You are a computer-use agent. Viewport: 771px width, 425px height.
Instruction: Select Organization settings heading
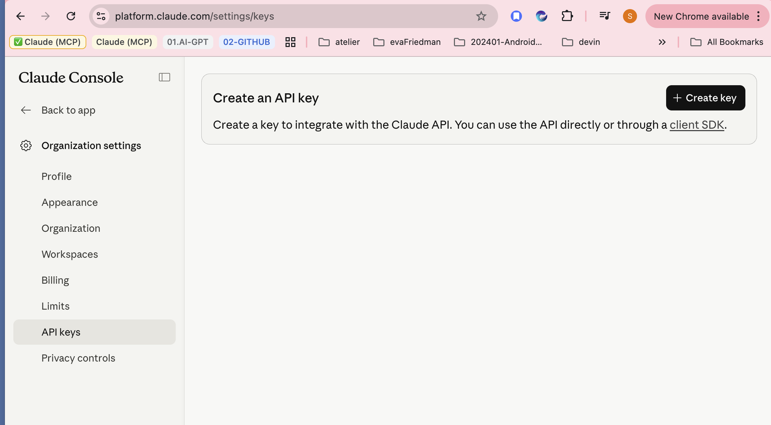click(x=91, y=146)
